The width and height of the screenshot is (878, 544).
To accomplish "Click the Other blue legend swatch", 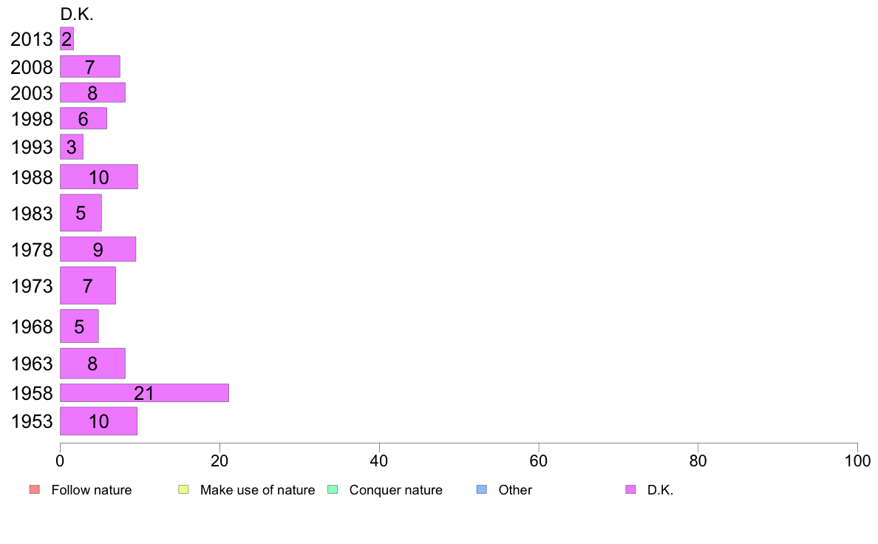I will [482, 489].
